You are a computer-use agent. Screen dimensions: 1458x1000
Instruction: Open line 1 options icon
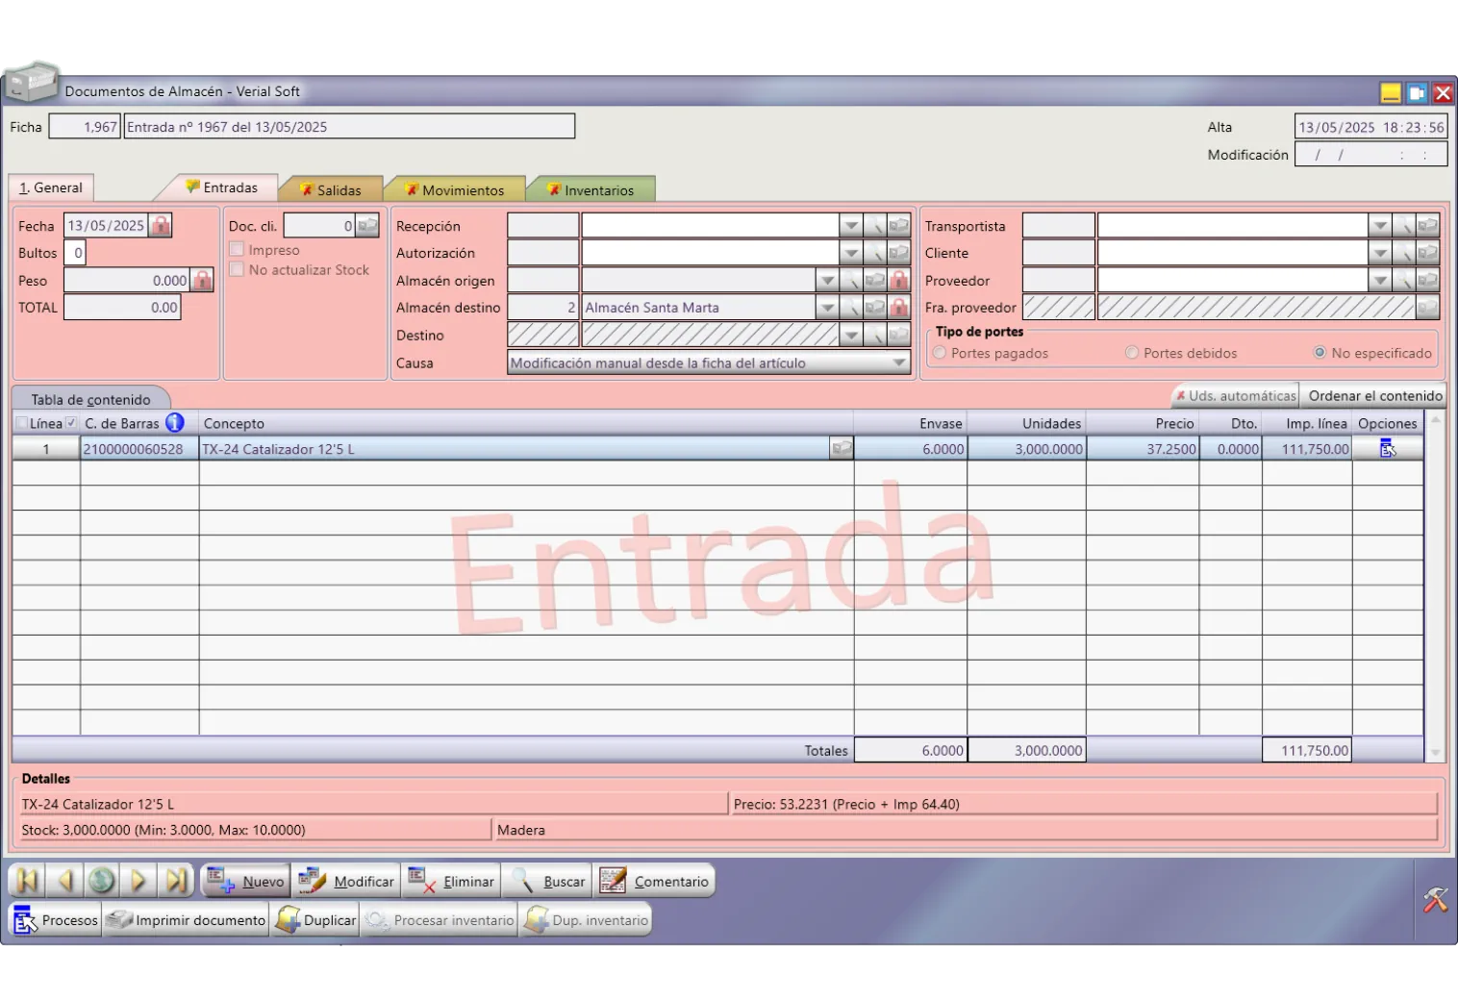point(1387,449)
